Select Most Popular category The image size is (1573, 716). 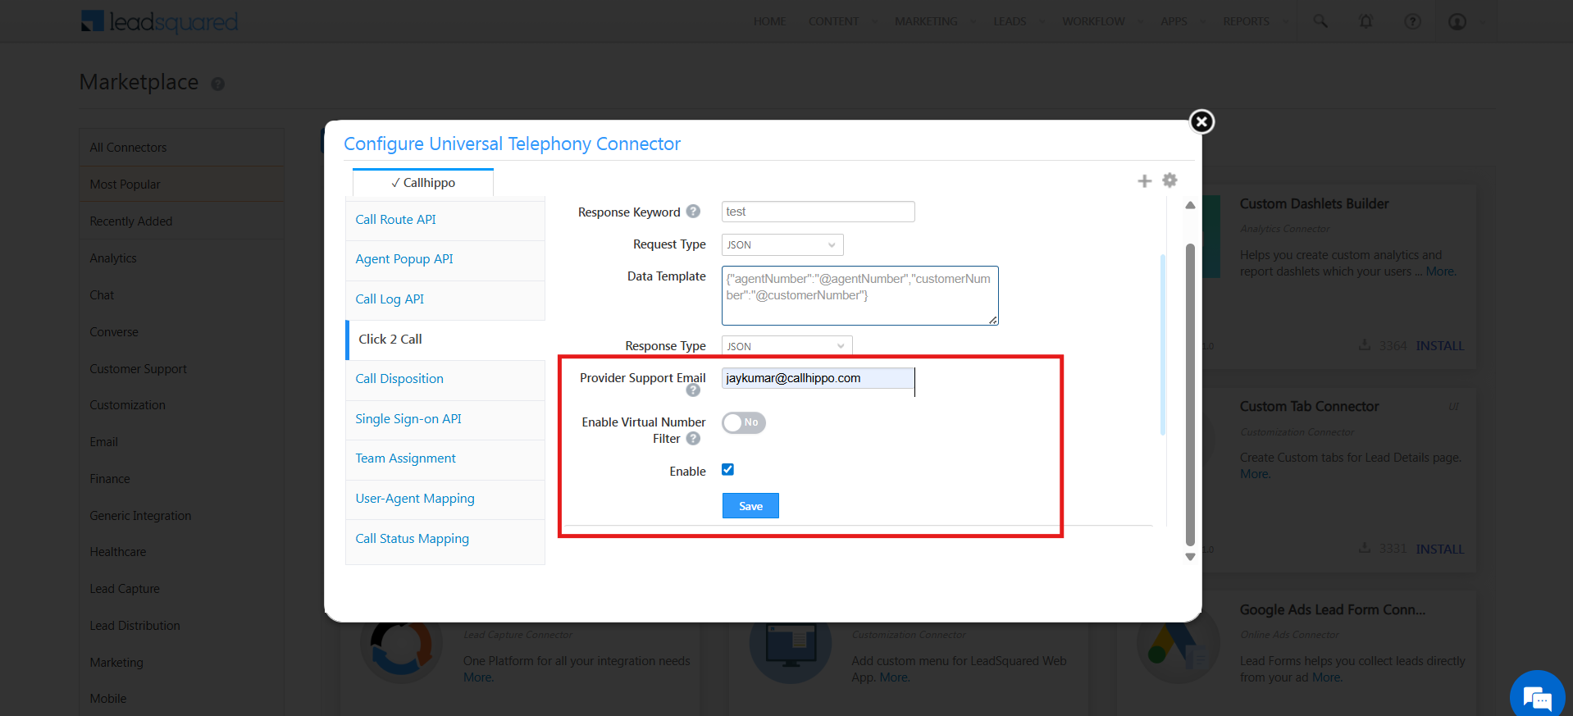(182, 185)
